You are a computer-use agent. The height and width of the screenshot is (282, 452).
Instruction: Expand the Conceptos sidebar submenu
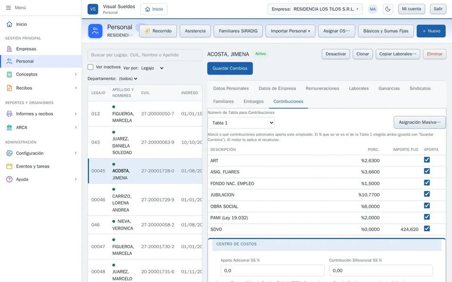(x=76, y=74)
